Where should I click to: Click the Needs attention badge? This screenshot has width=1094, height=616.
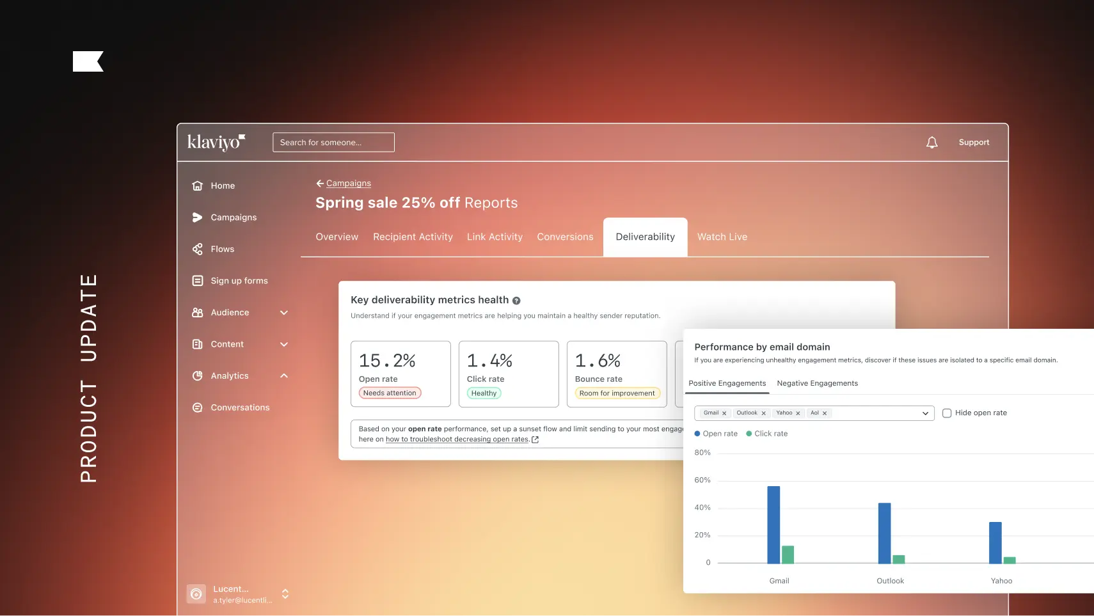coord(390,393)
